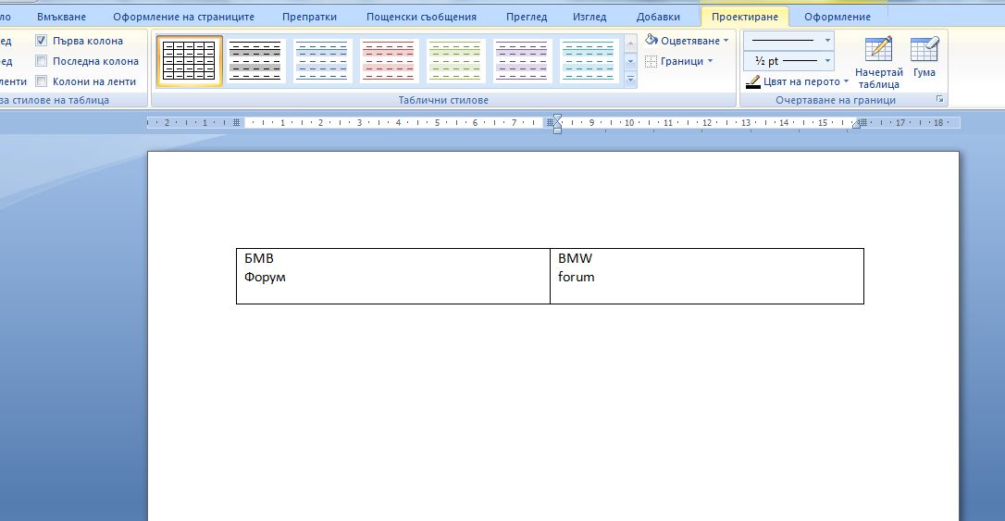
Task: Apply the red Light Shading table style
Action: click(389, 61)
